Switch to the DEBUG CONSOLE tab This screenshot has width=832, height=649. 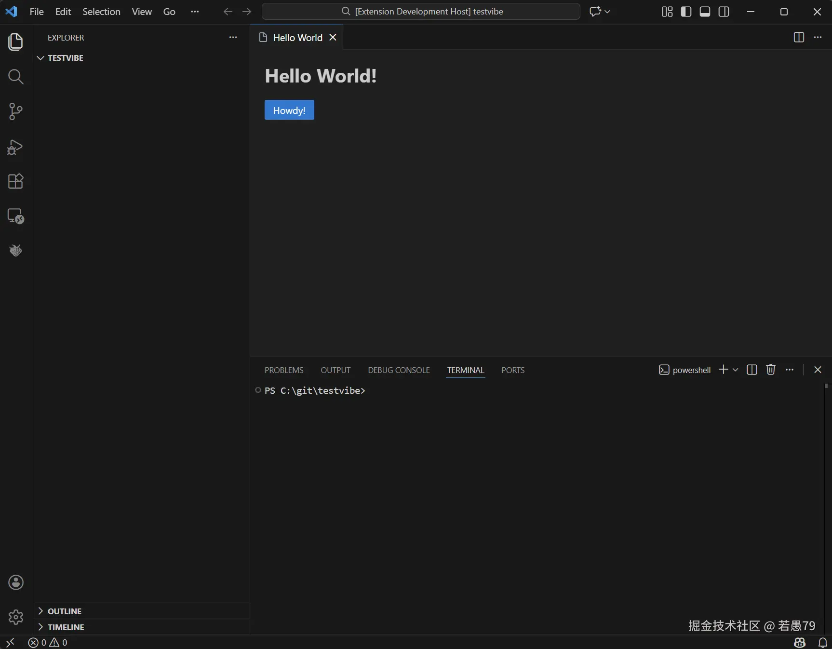[399, 370]
